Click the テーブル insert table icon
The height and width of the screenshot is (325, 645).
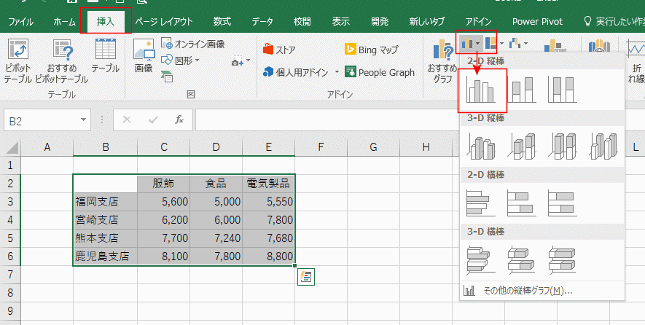(x=105, y=56)
